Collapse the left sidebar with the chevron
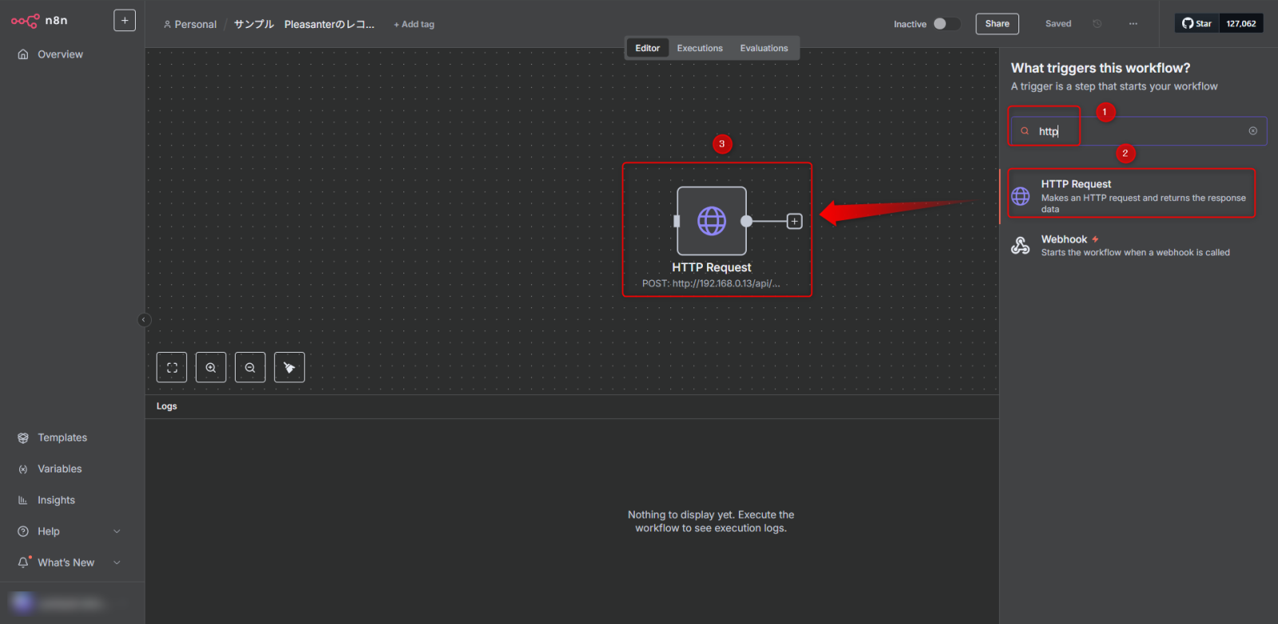This screenshot has height=624, width=1278. pyautogui.click(x=144, y=320)
